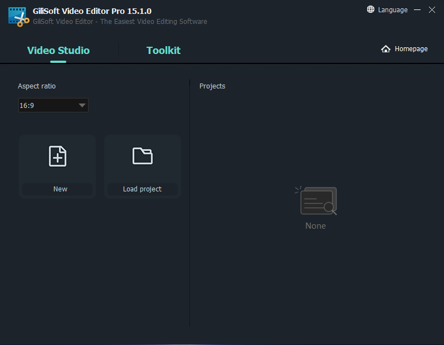Screen dimensions: 444x345
Task: Expand aspect ratio list via arrow
Action: (82, 105)
